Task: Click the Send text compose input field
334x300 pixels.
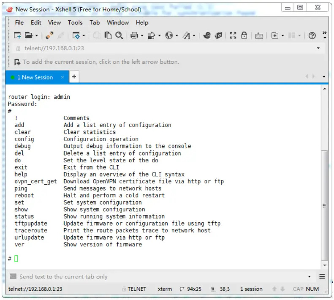Action: [x=156, y=277]
